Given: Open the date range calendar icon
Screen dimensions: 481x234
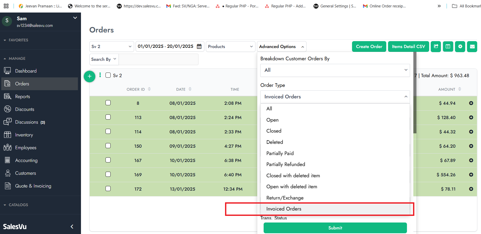Looking at the screenshot, I should tap(199, 46).
